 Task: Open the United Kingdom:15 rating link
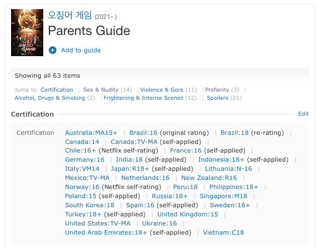point(188,214)
